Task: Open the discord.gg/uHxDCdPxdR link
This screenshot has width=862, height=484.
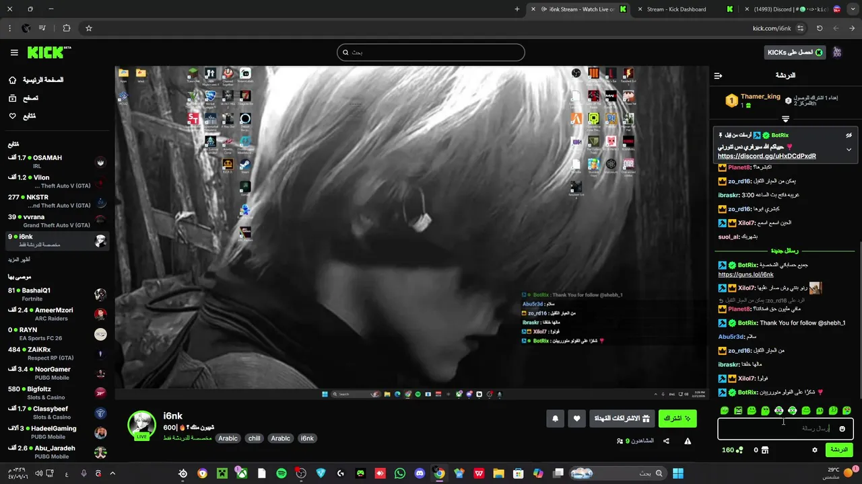Action: pyautogui.click(x=766, y=156)
